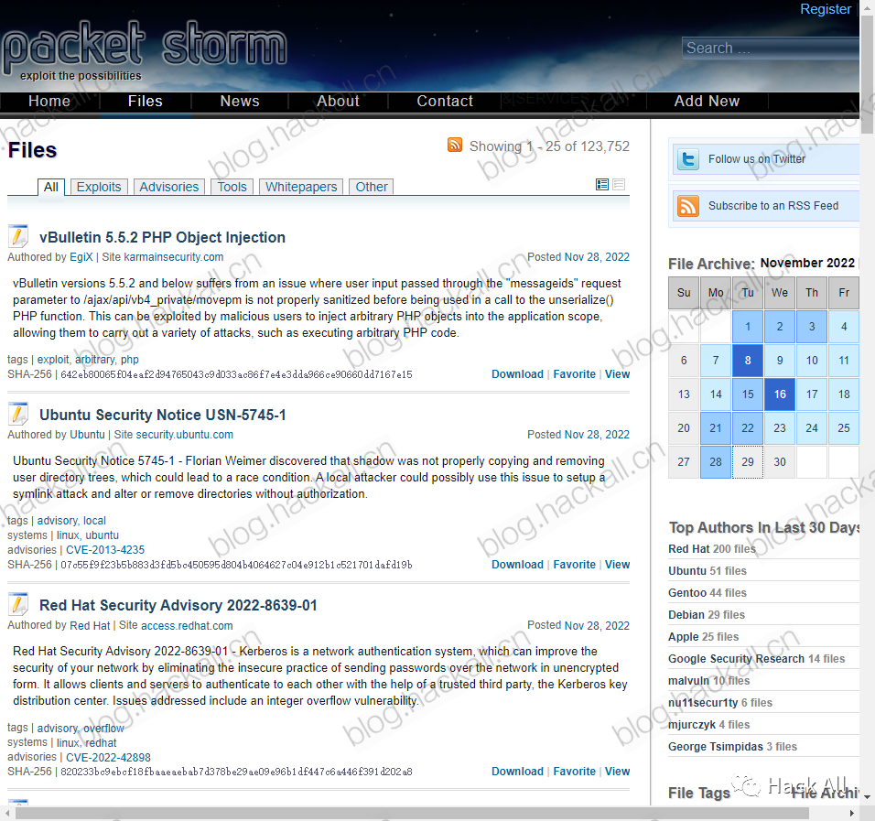
Task: Switch to compact list view icon
Action: point(619,185)
